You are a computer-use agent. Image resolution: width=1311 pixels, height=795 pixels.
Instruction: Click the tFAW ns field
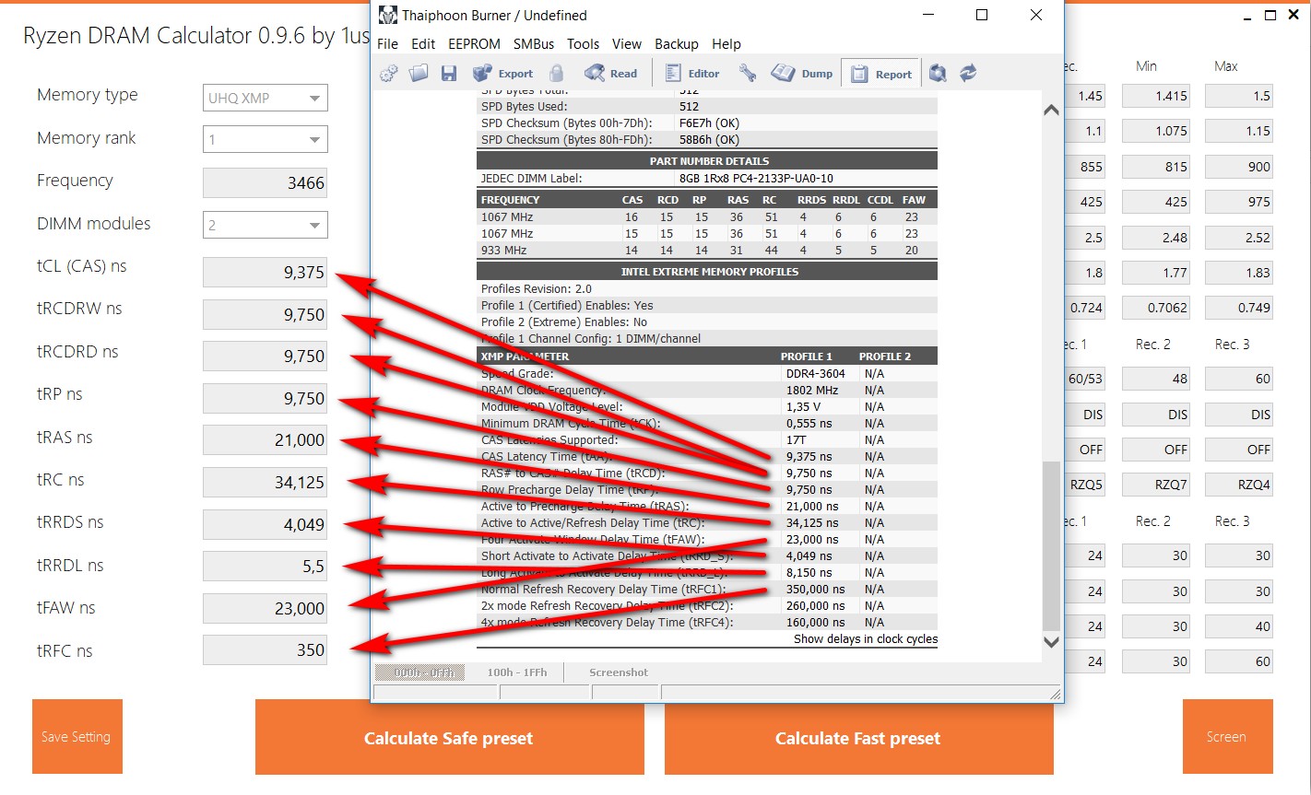266,608
